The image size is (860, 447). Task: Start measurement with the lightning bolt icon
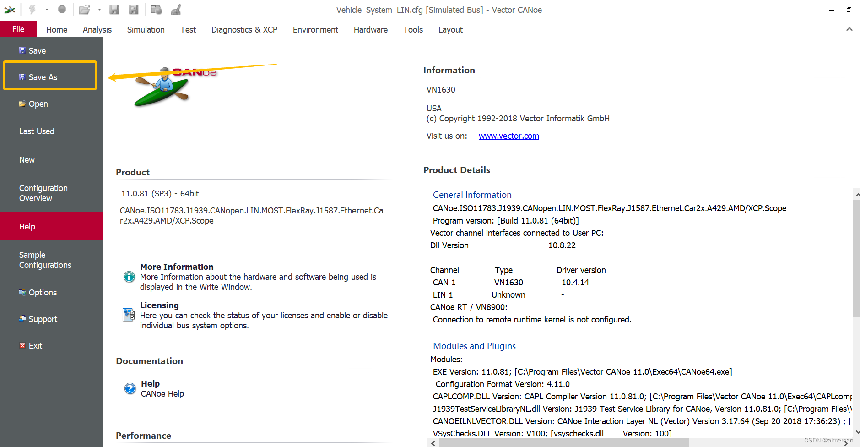[x=32, y=10]
